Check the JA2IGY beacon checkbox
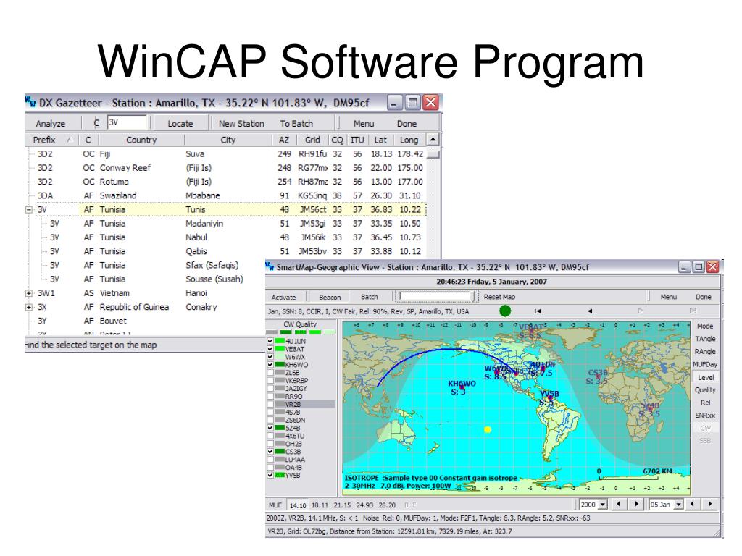 (270, 388)
